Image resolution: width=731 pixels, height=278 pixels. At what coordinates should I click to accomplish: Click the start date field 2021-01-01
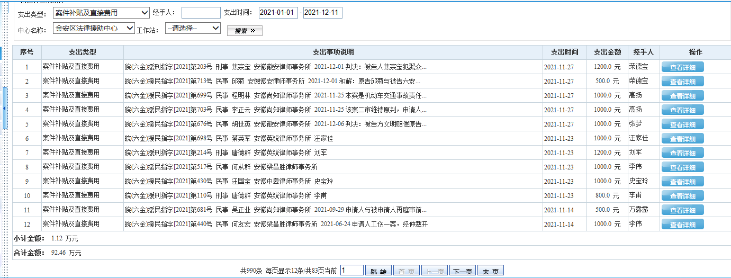coord(278,13)
